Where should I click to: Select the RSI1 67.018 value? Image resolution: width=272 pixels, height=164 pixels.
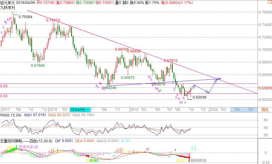[35, 115]
